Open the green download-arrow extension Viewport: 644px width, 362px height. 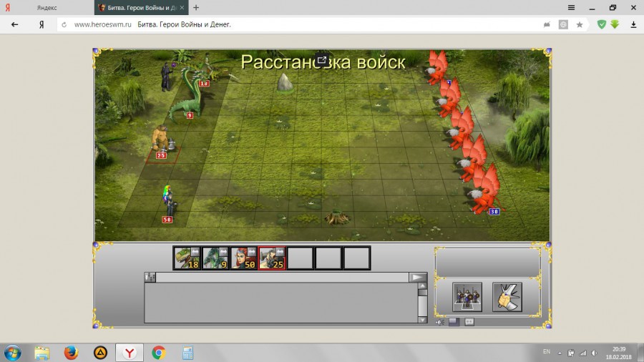pos(615,24)
